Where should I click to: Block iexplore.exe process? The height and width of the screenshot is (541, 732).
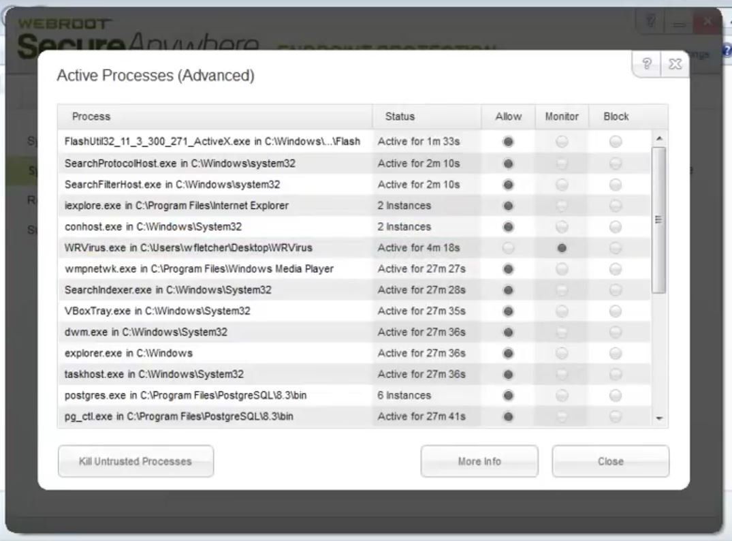(x=616, y=206)
